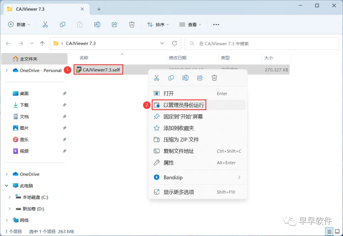This screenshot has height=236, width=343.
Task: Choose 属性 in the context menu
Action: coord(198,163)
